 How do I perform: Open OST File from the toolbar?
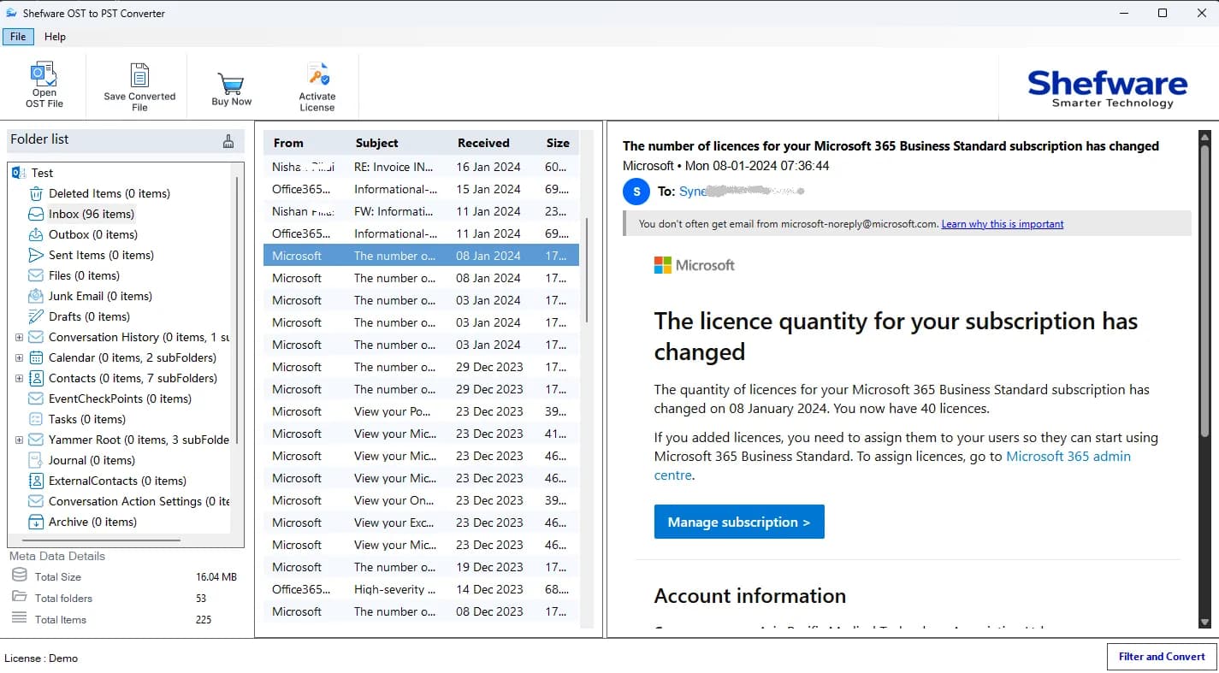tap(44, 85)
